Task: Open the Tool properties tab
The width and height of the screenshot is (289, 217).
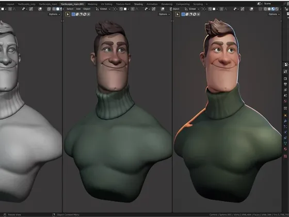Action: point(285,72)
